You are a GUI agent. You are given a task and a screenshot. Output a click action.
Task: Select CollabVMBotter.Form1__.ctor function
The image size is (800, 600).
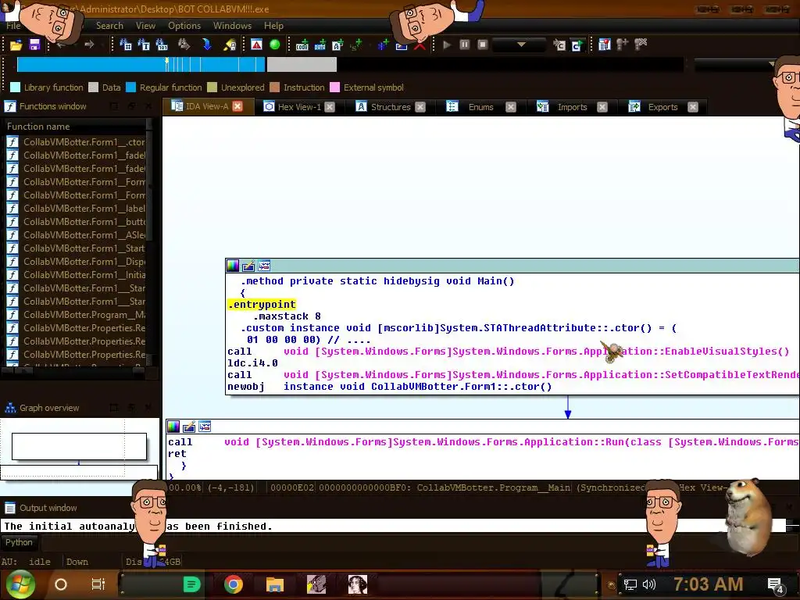pyautogui.click(x=76, y=142)
